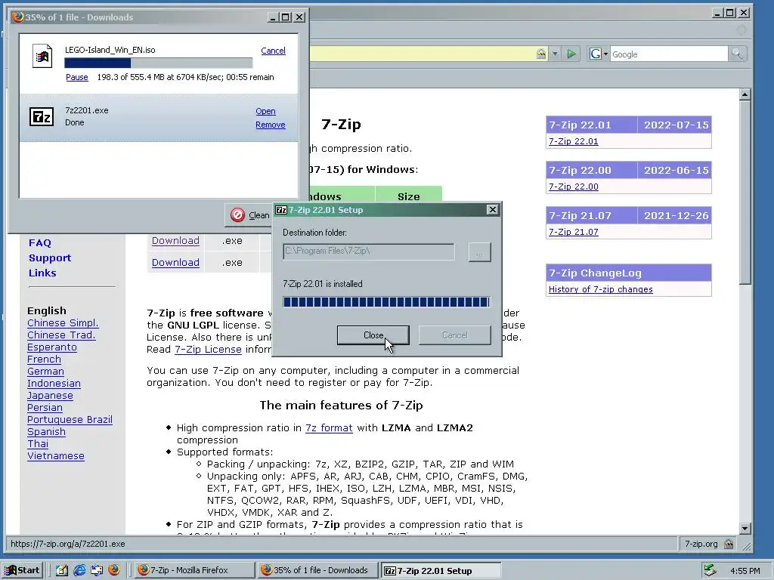The height and width of the screenshot is (580, 774).
Task: Switch language to French
Action: tap(45, 359)
